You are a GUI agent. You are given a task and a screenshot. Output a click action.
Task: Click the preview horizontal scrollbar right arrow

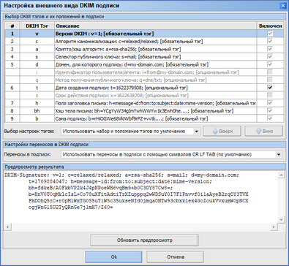(274, 227)
